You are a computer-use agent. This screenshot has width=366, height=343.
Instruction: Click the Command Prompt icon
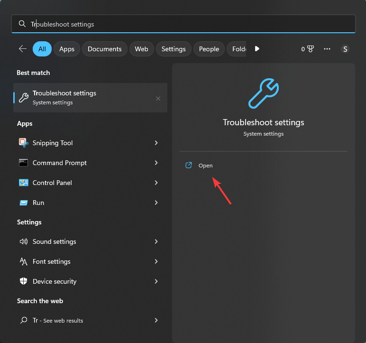coord(24,163)
